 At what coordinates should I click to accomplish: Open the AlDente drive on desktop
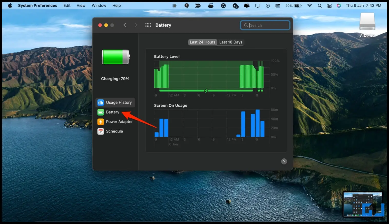[x=367, y=24]
